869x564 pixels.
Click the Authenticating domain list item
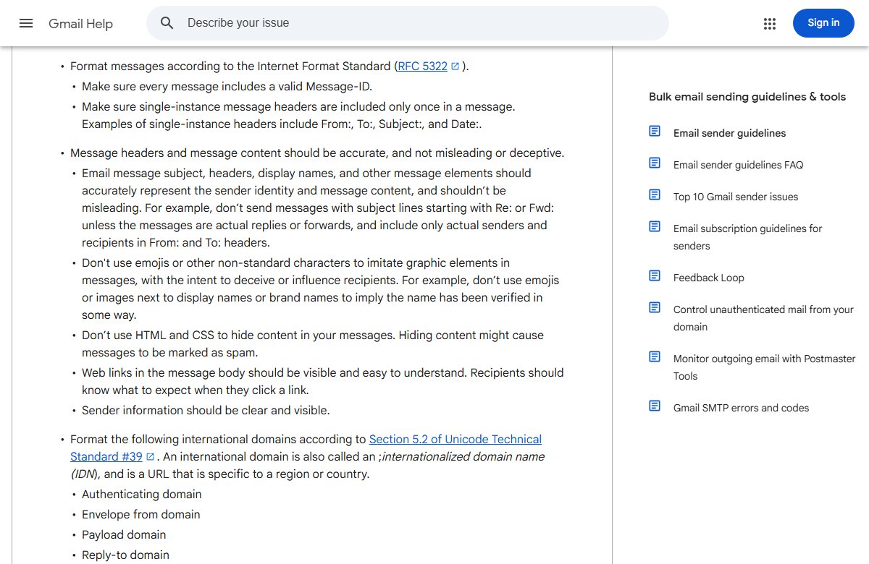[x=142, y=495]
